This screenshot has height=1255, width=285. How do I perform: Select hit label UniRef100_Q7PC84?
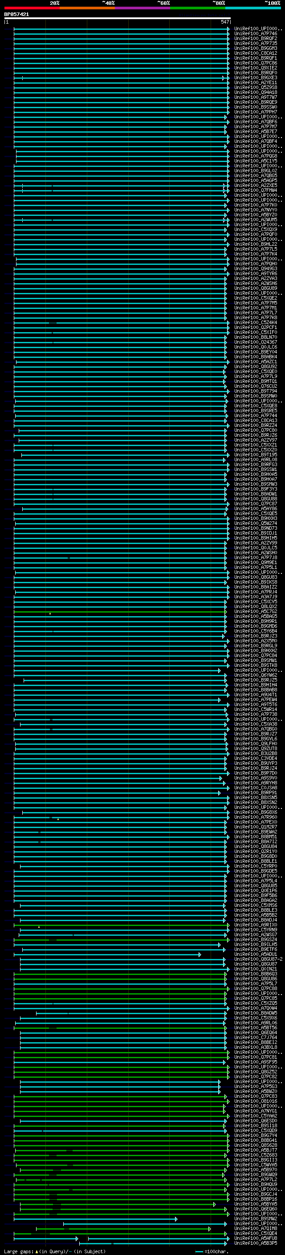pos(256,655)
